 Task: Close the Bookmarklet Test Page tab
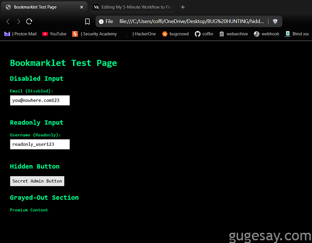pyautogui.click(x=82, y=7)
